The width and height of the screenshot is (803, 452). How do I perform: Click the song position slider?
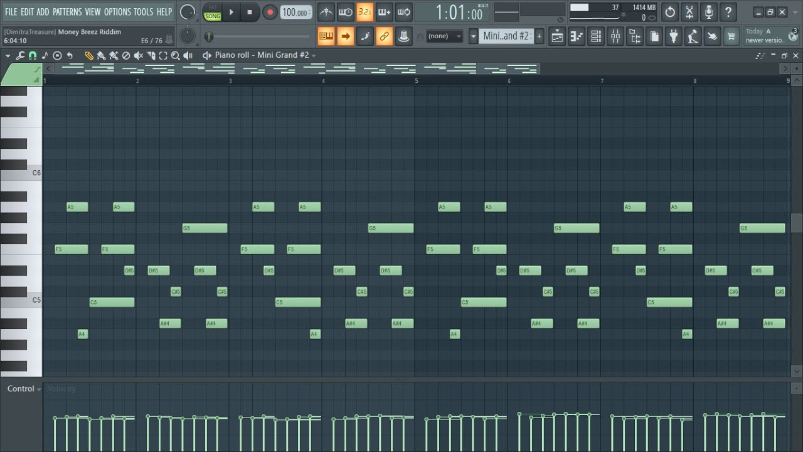(257, 36)
